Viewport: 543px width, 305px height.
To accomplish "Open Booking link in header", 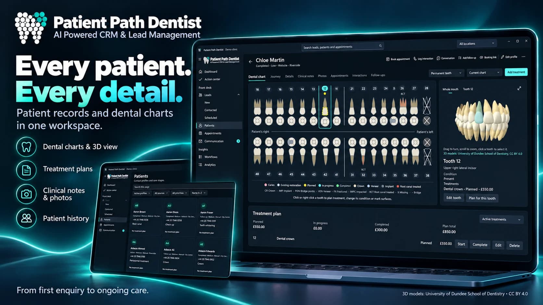I will pyautogui.click(x=488, y=57).
